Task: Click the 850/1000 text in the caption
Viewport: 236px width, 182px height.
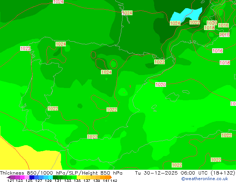Action: [40, 173]
